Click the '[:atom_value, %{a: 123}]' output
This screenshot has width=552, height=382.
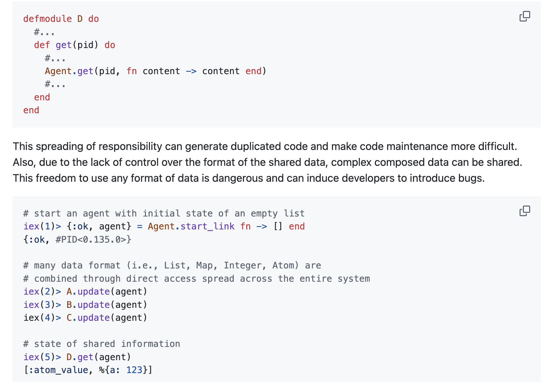88,370
